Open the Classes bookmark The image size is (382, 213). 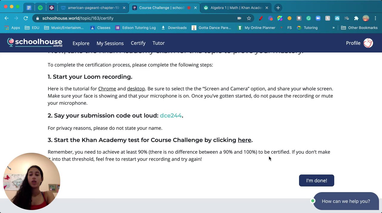(100, 28)
